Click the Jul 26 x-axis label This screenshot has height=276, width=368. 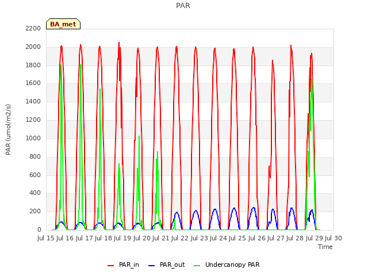point(257,238)
